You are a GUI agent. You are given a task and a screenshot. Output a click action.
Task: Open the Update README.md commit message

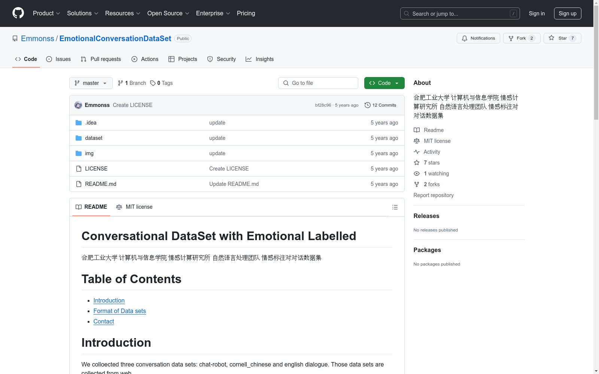pos(234,184)
